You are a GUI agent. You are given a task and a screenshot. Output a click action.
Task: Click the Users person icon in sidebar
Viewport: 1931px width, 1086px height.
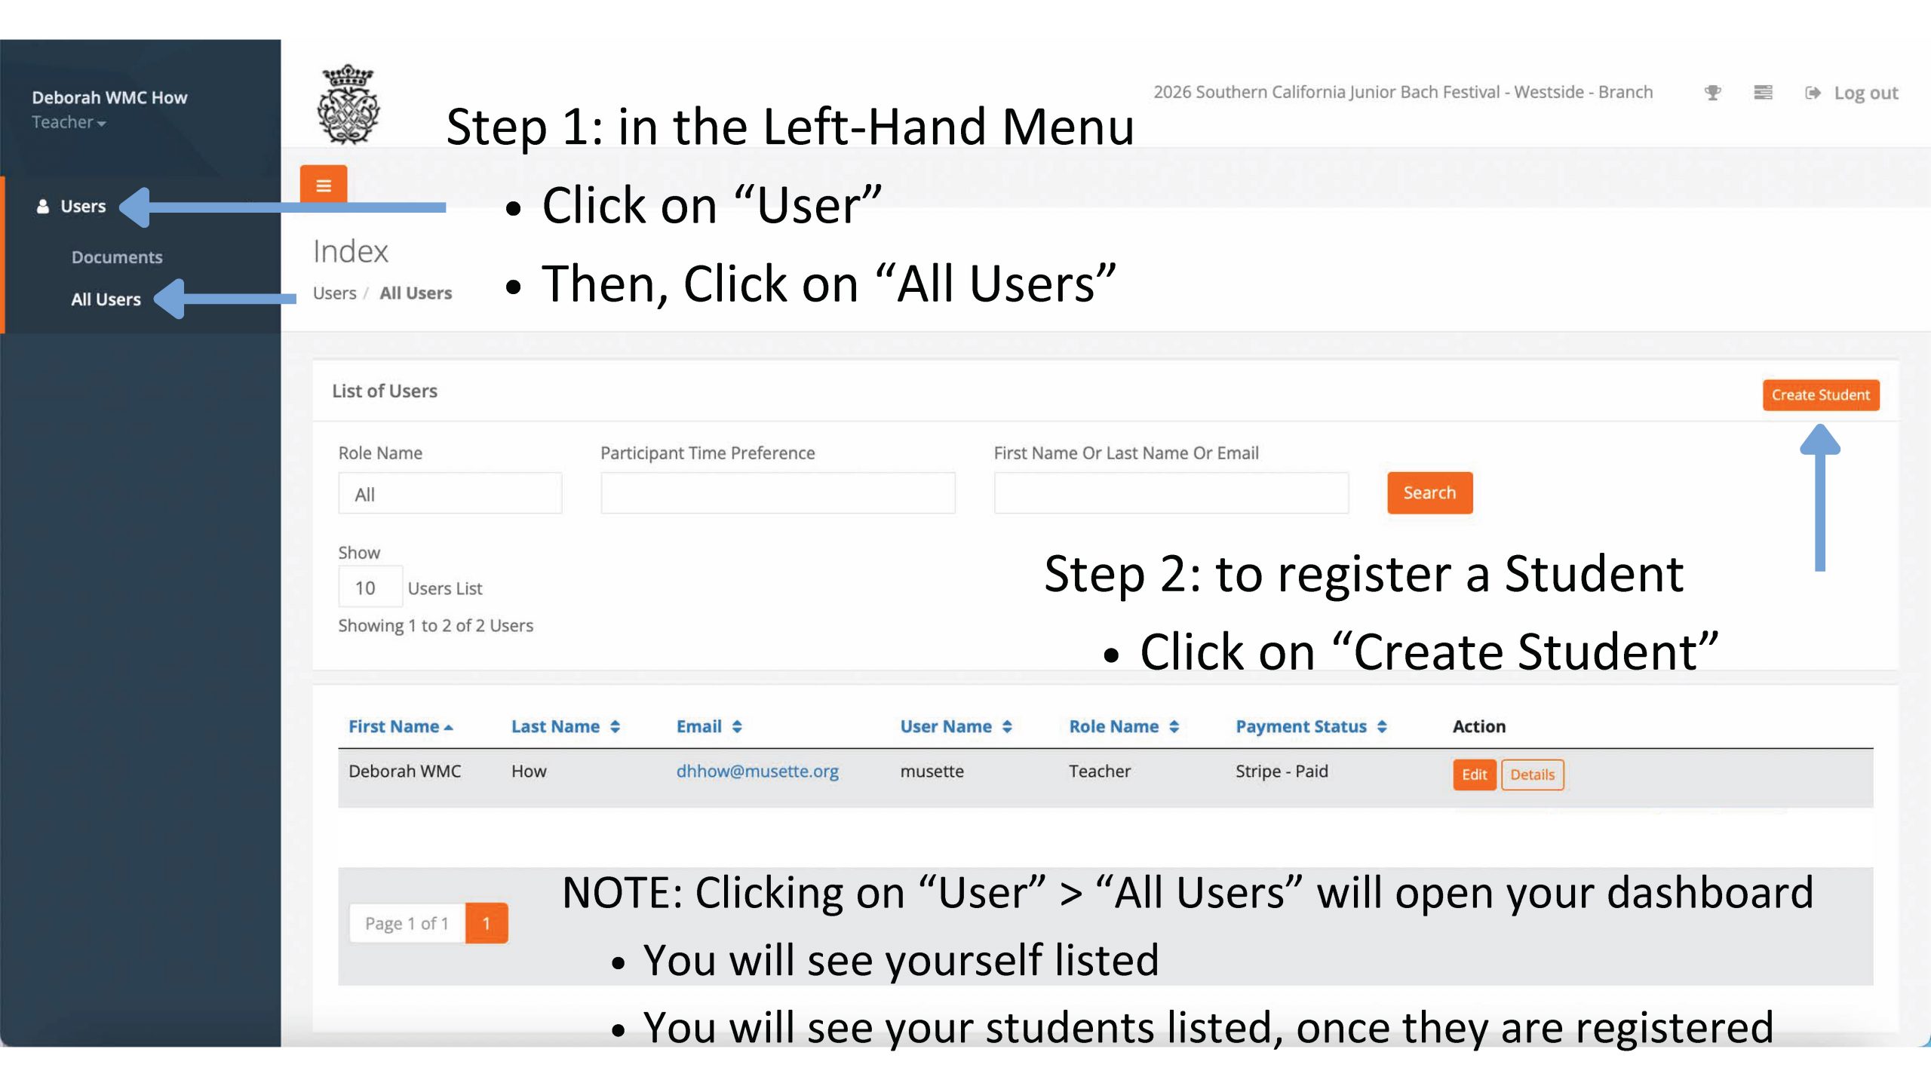[43, 207]
